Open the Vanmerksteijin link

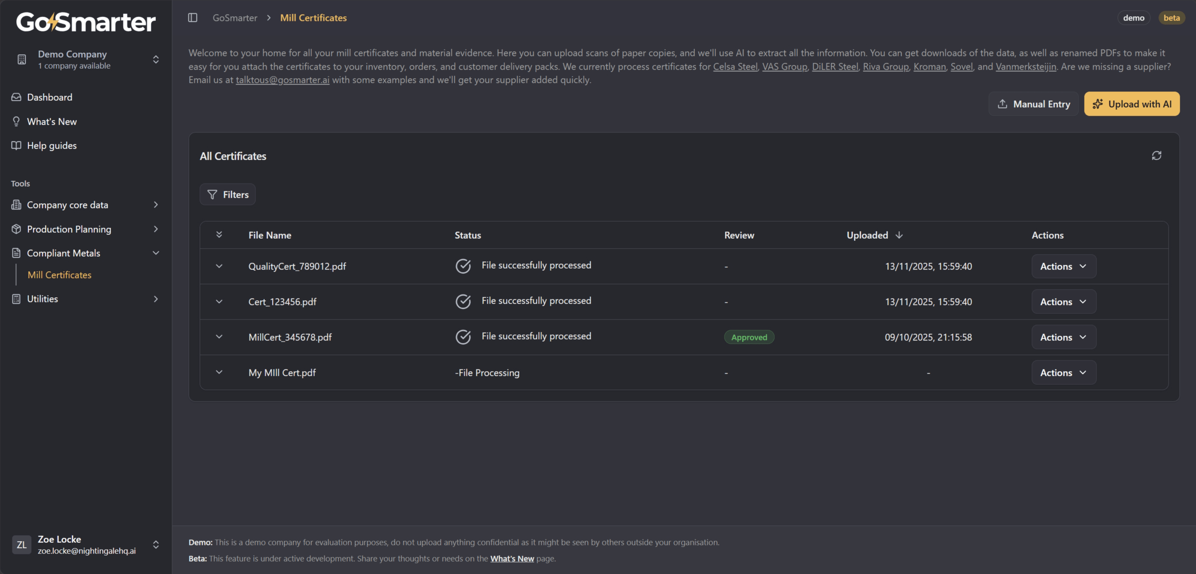pyautogui.click(x=1026, y=66)
